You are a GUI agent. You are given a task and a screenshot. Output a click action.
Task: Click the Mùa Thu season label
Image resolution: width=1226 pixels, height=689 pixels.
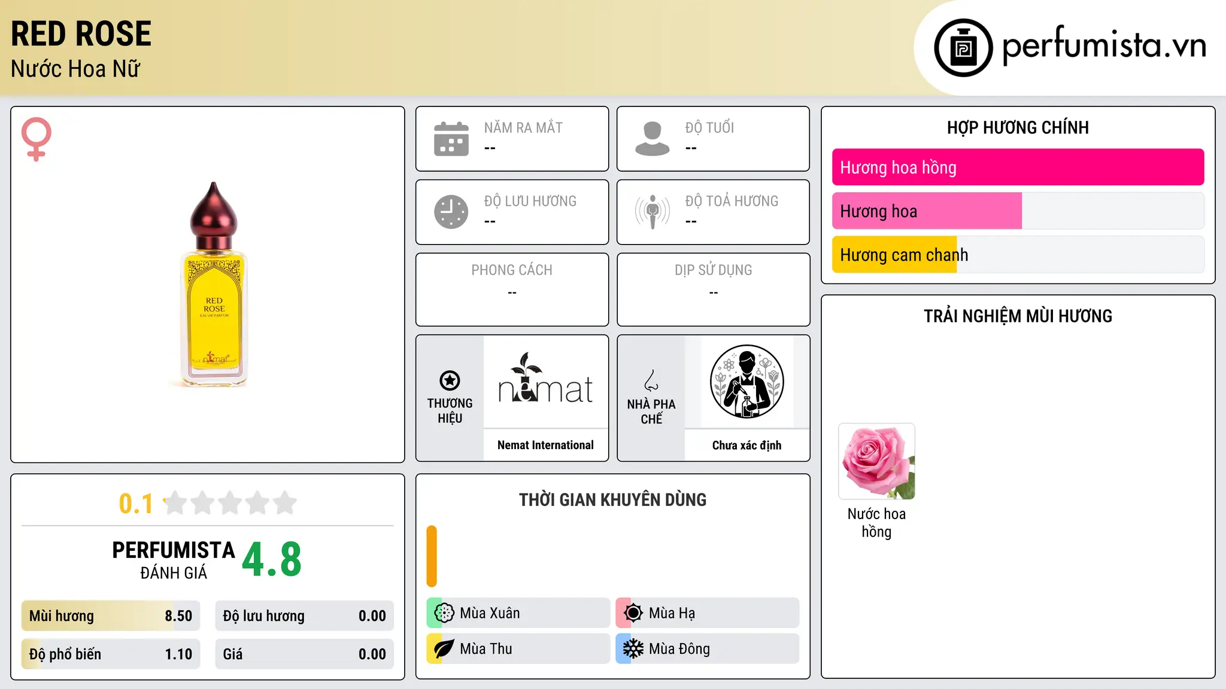[486, 649]
